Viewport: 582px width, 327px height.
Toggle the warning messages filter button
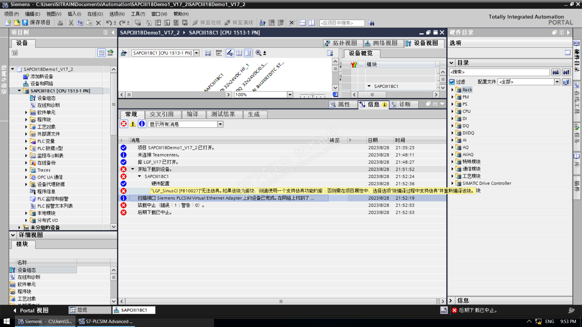[x=133, y=124]
